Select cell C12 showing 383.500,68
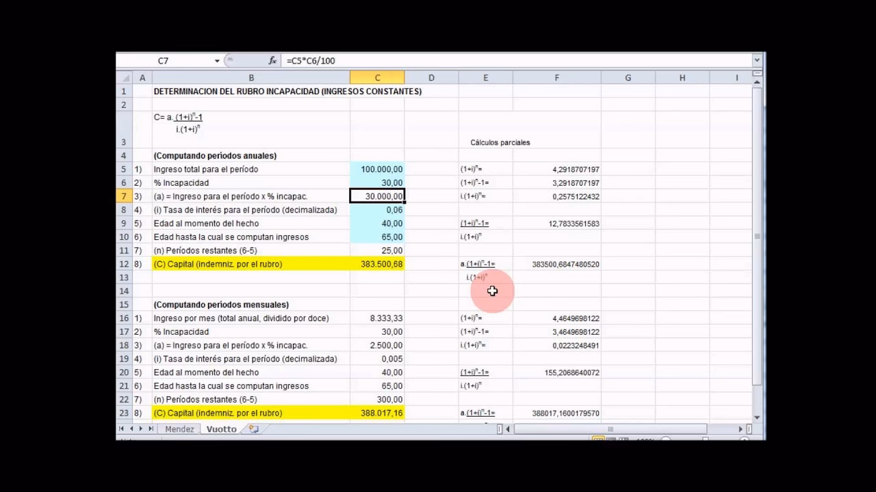Viewport: 876px width, 492px height. [377, 264]
